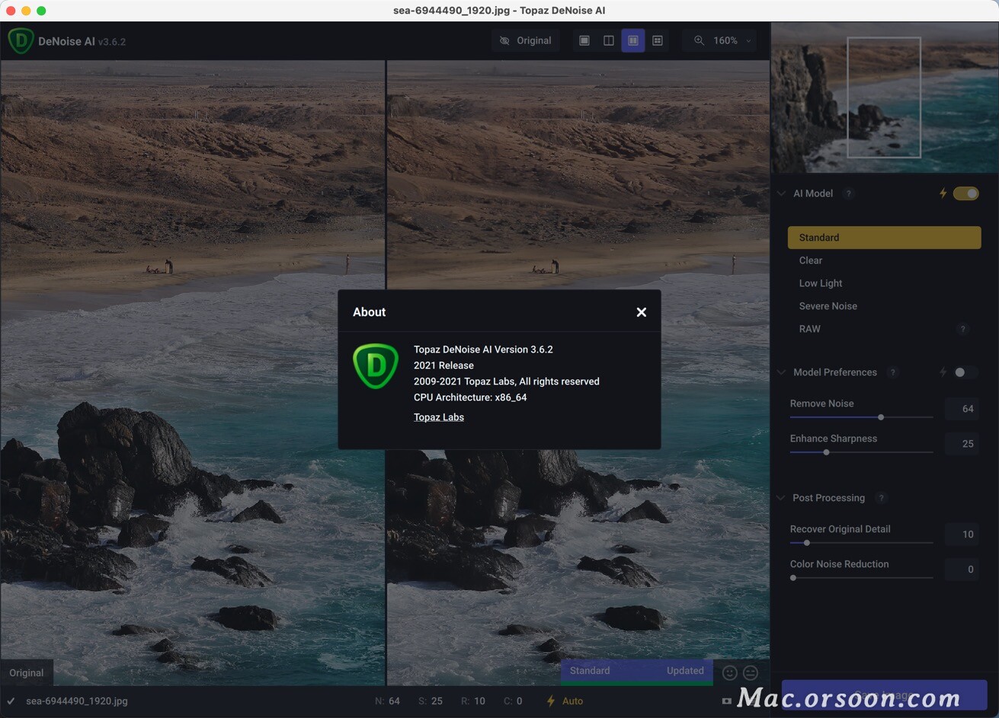The height and width of the screenshot is (718, 999).
Task: Adjust the Remove Noise slider
Action: pos(861,417)
